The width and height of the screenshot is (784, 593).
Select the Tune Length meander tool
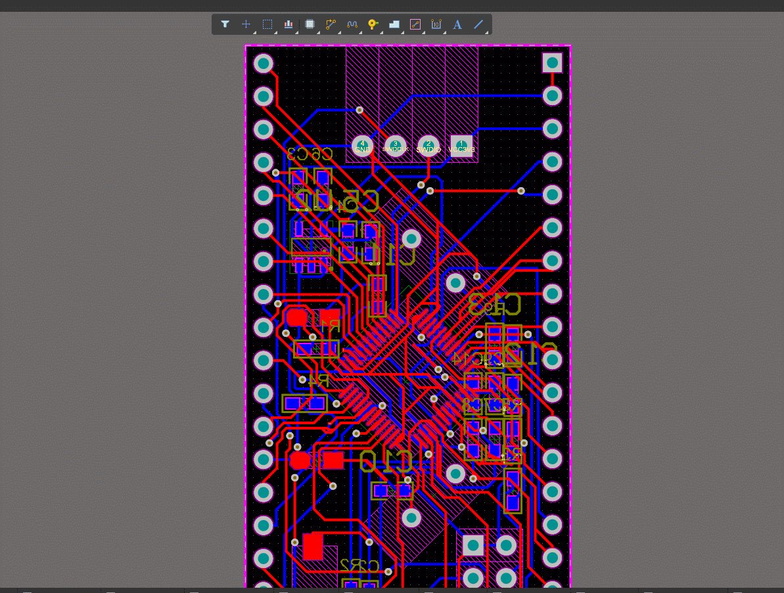352,24
